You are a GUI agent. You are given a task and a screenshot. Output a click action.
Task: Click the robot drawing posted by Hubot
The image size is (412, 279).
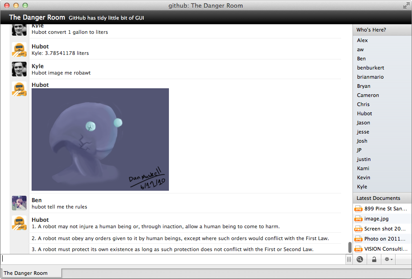[100, 139]
